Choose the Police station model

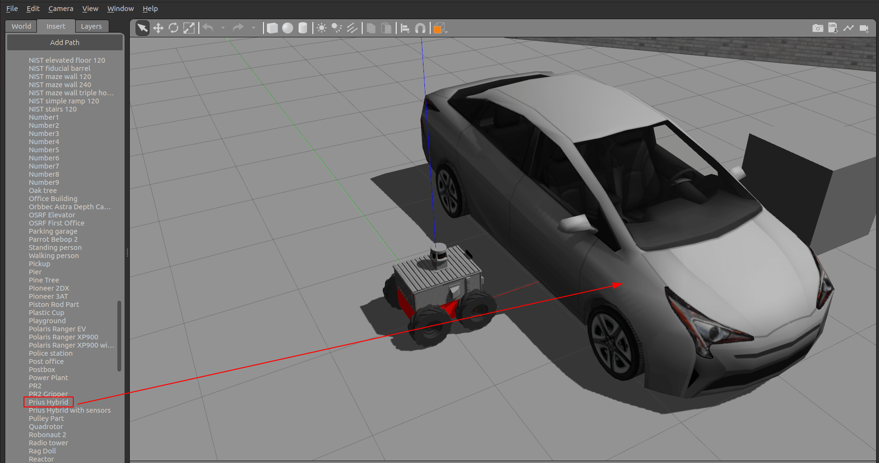[x=51, y=353]
